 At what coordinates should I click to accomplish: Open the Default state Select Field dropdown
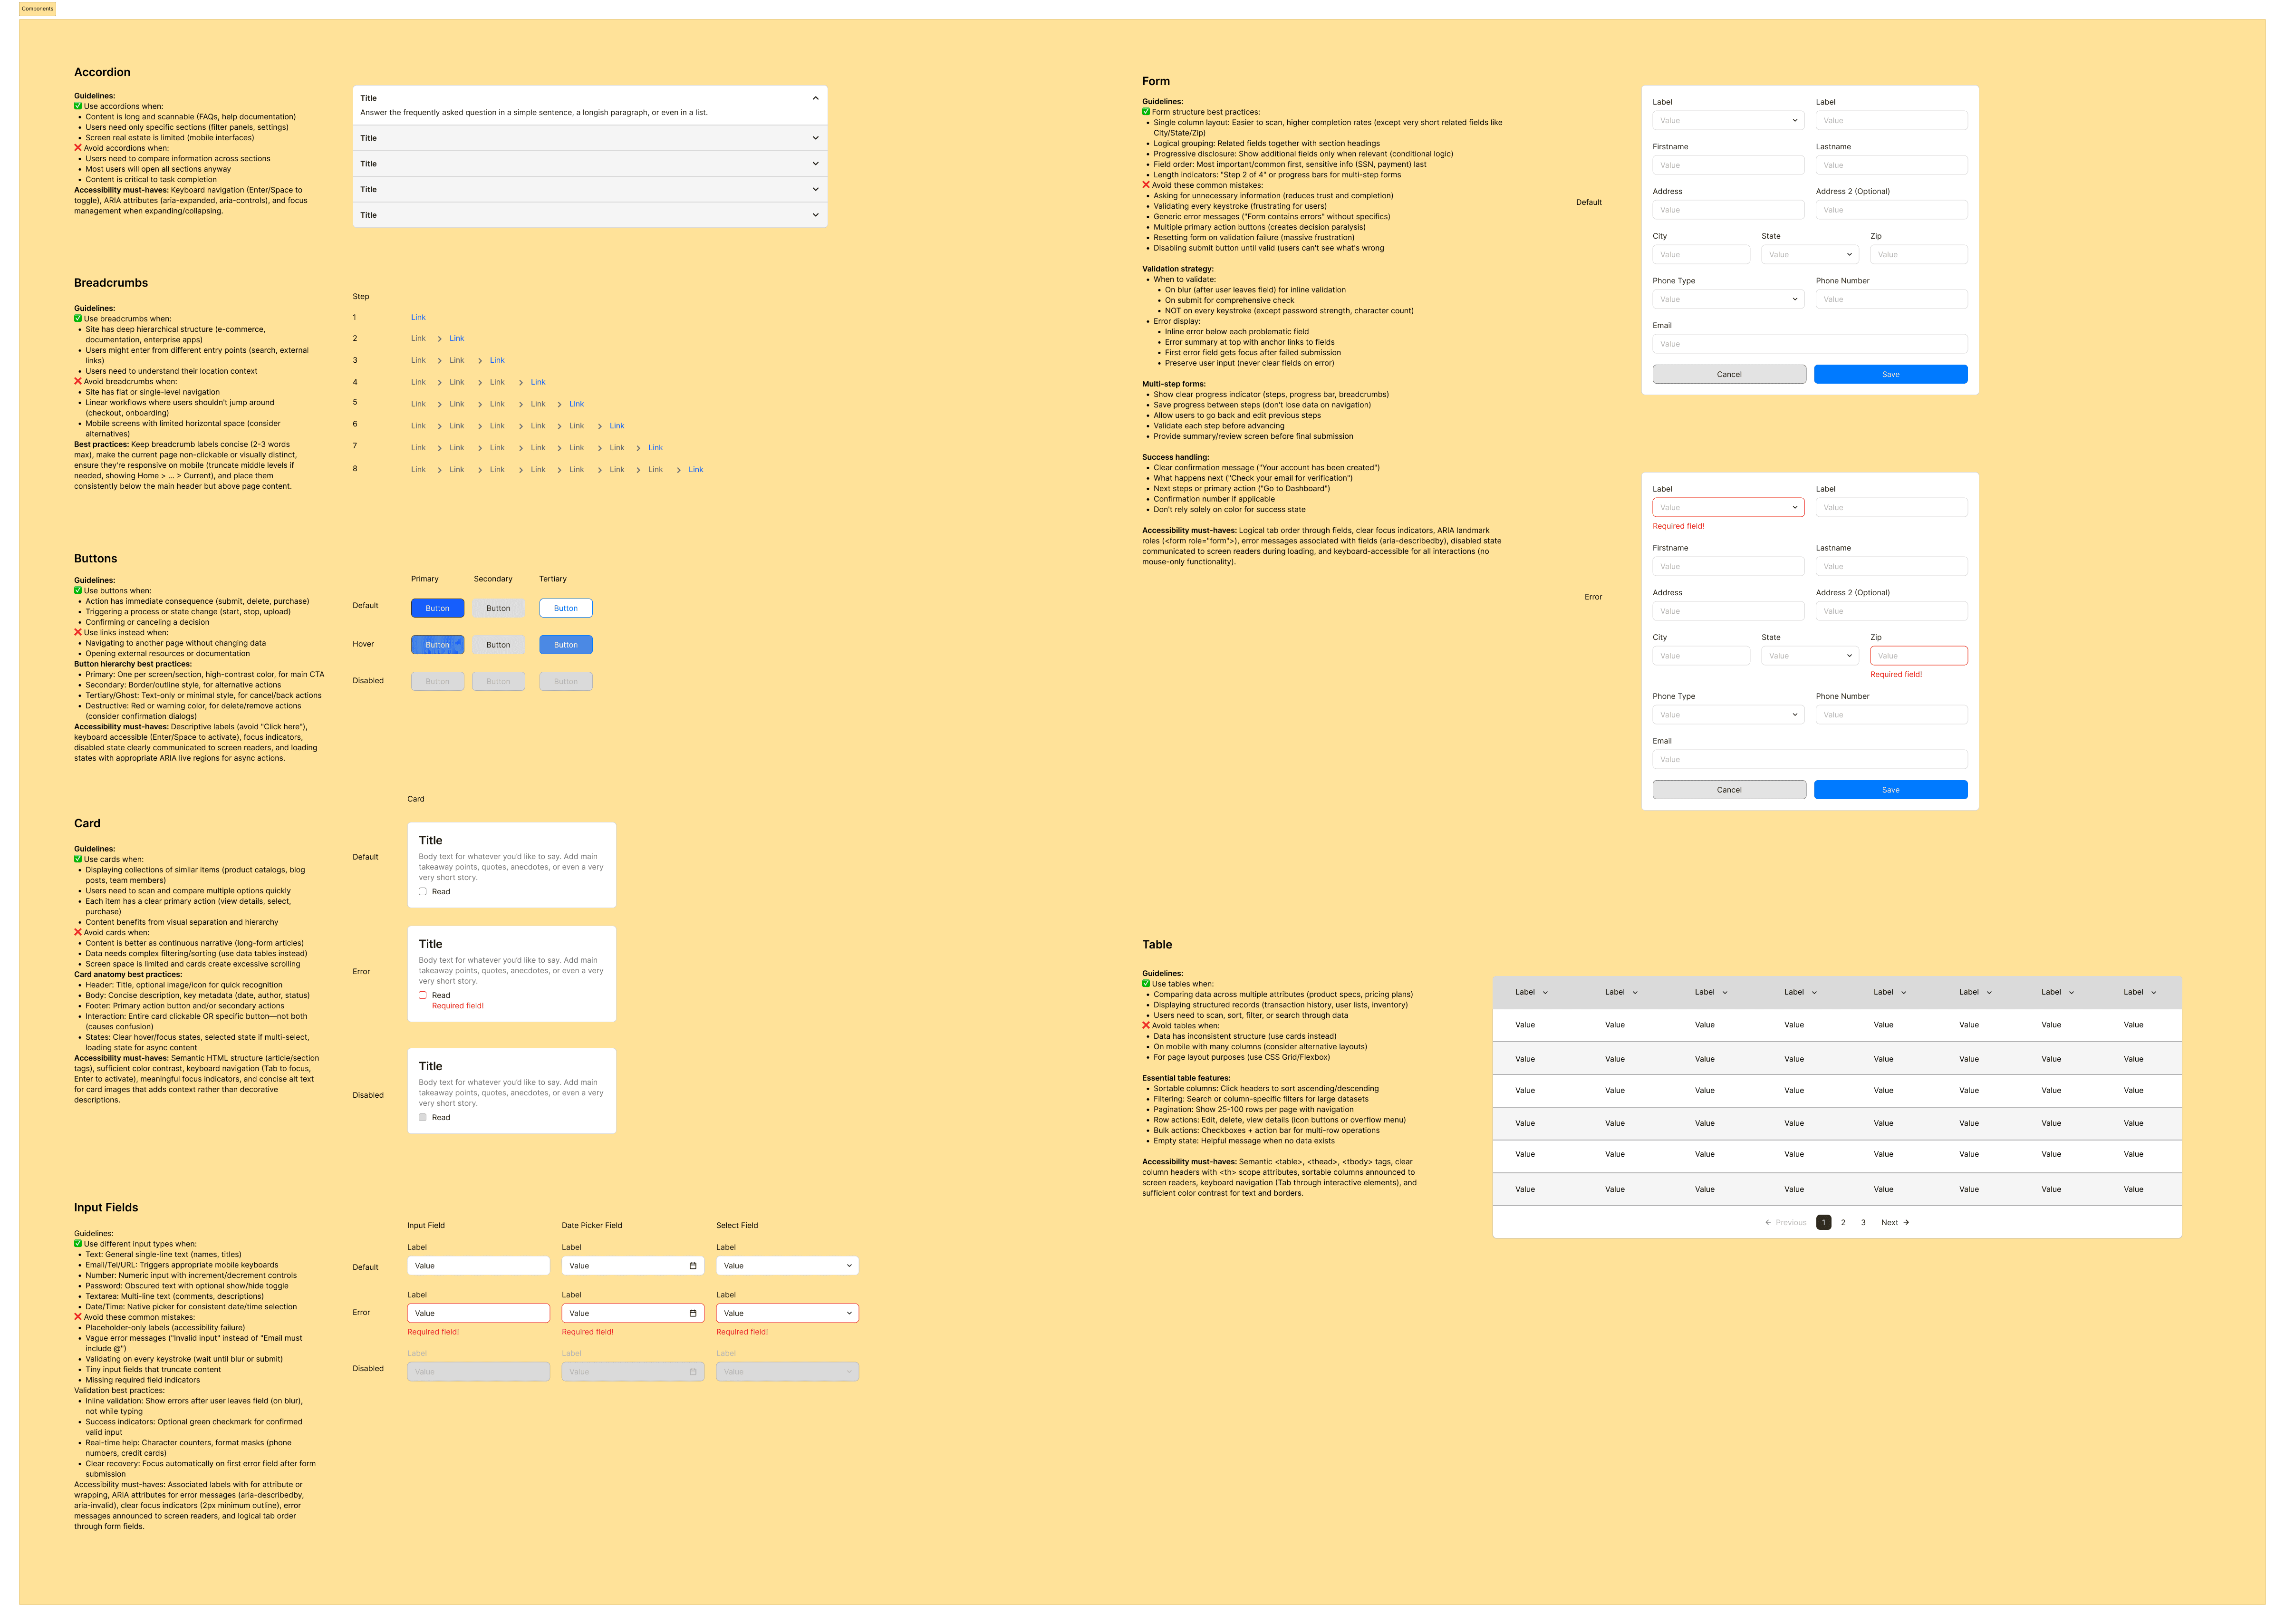pos(787,1266)
